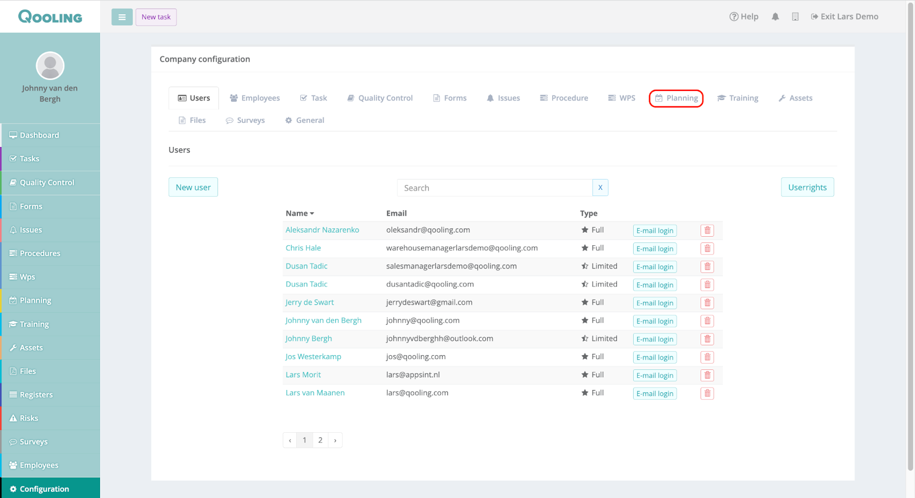Open Surveys in the sidebar
The height and width of the screenshot is (498, 915).
50,441
